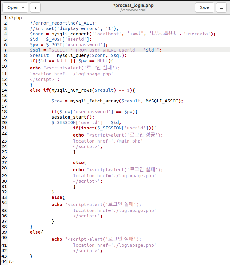Expand the Open dropdown arrow
This screenshot has width=230, height=265.
tap(23, 7)
